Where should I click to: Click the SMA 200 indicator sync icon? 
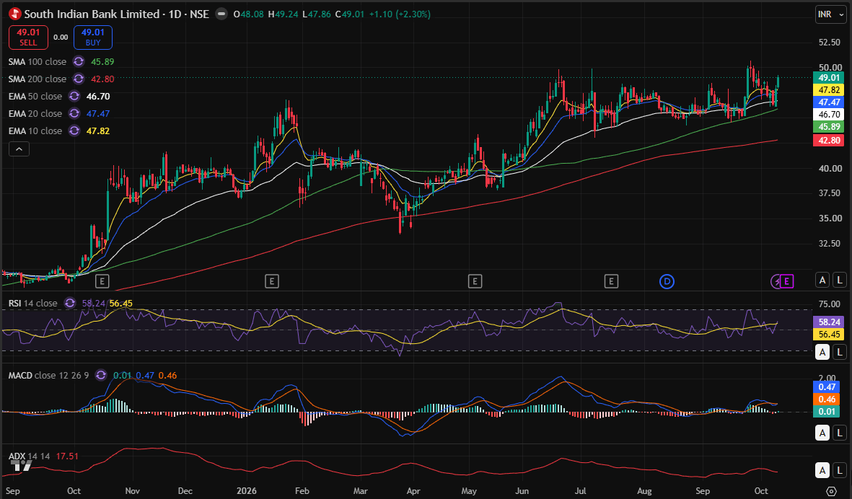[79, 79]
